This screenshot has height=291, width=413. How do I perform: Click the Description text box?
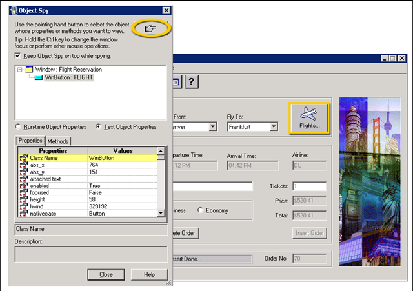point(91,254)
